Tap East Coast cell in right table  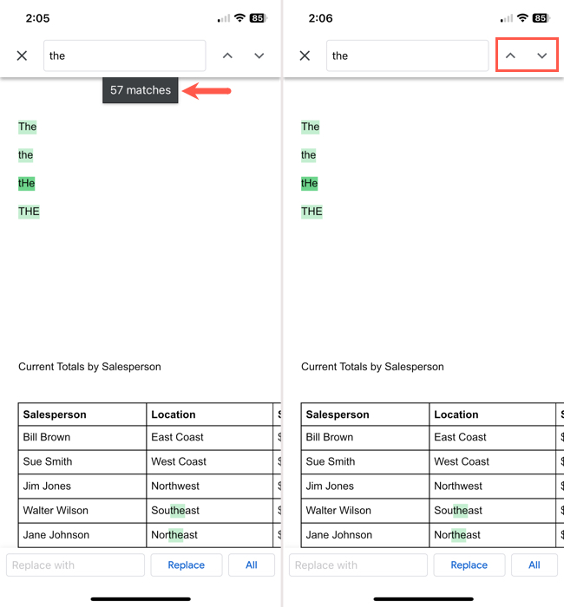492,437
